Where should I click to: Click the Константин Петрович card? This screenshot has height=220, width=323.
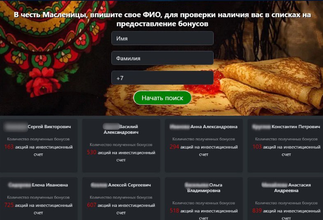pyautogui.click(x=286, y=145)
